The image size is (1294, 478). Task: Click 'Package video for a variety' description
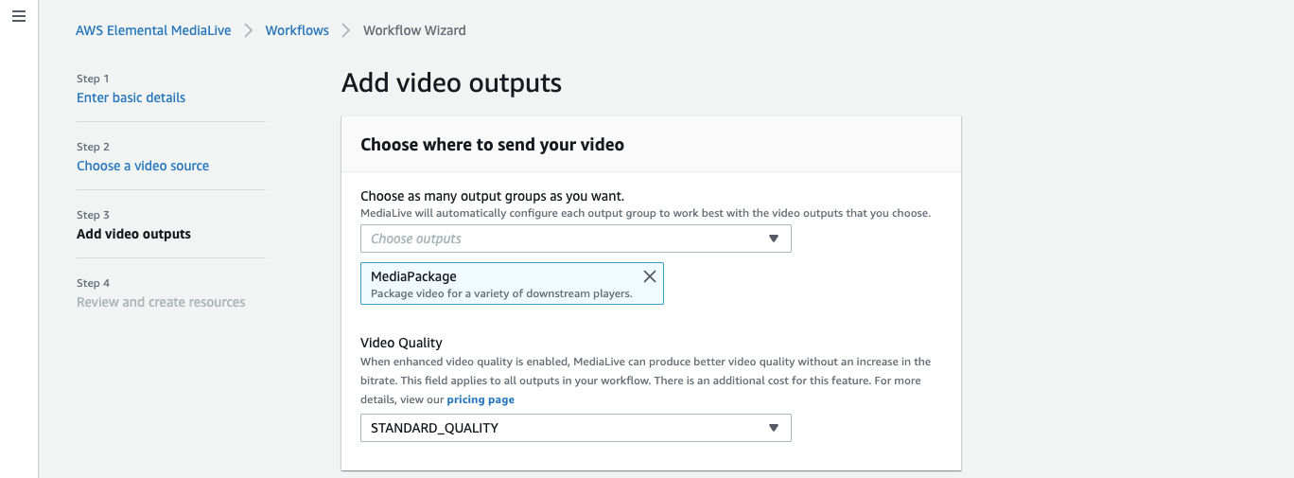(501, 293)
